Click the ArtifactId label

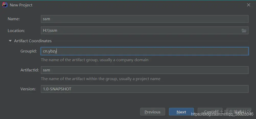(x=30, y=70)
